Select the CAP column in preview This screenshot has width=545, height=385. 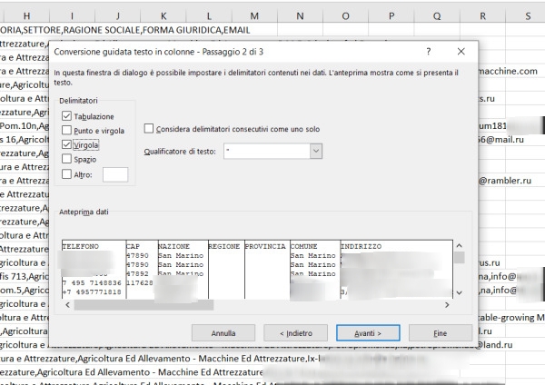point(142,270)
